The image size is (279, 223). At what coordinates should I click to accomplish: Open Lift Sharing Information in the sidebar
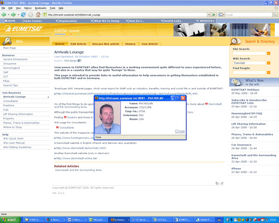(x=18, y=114)
